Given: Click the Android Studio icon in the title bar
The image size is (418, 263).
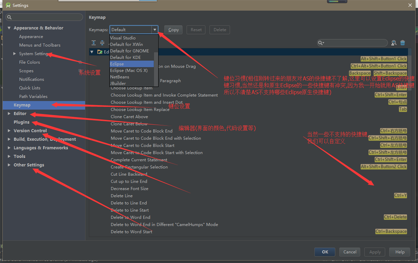Looking at the screenshot, I should tap(8, 5).
